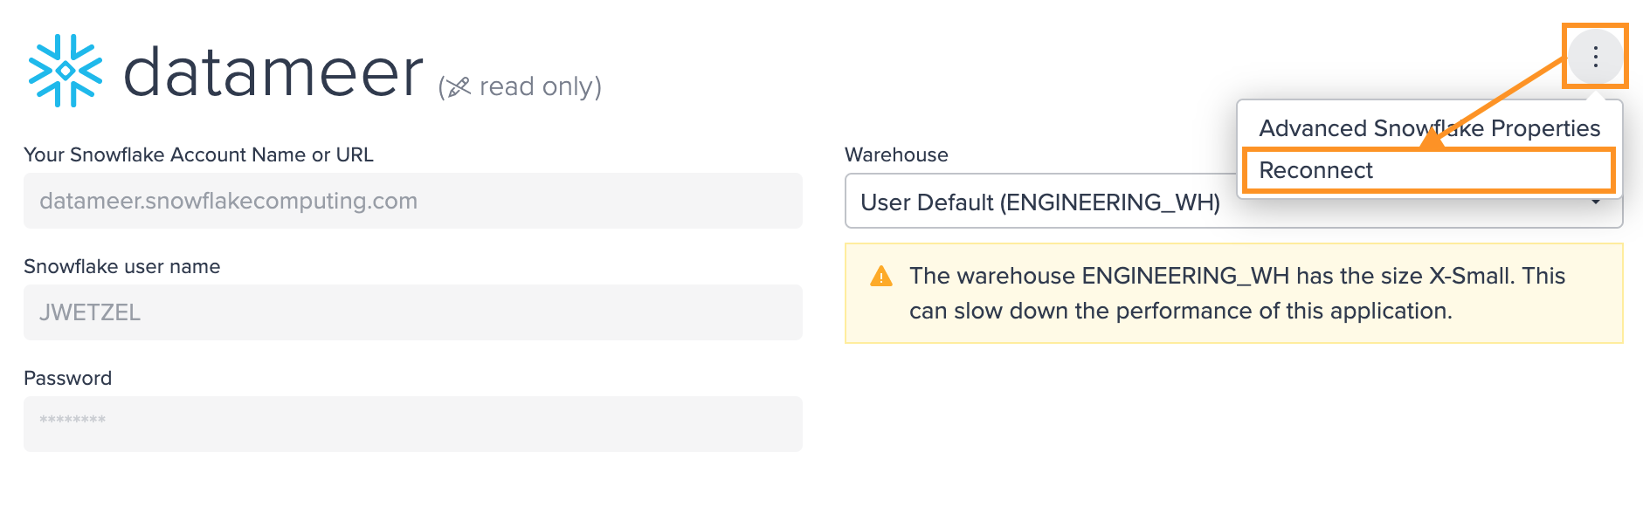The height and width of the screenshot is (507, 1643).
Task: Click the JWETZEL user name field
Action: 413,312
